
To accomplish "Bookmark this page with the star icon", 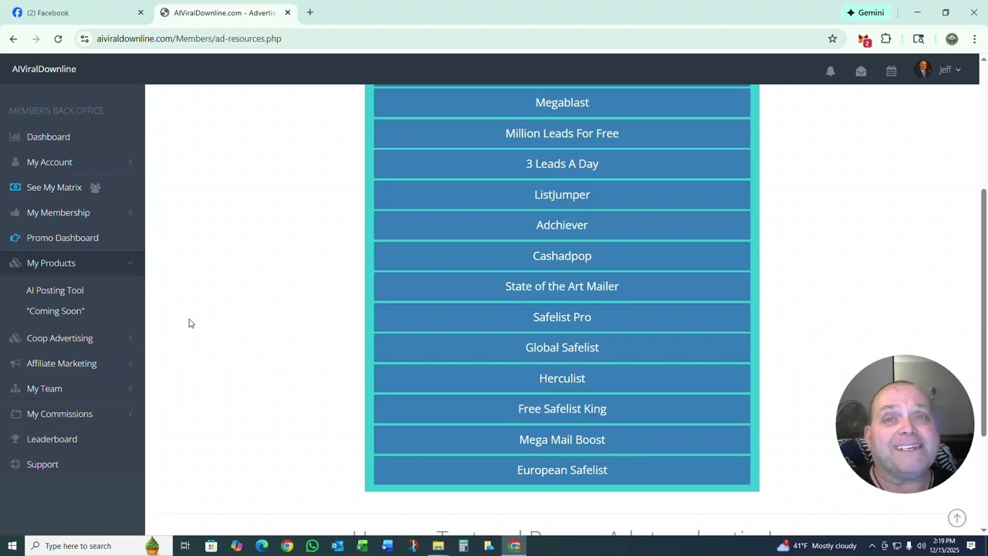I will pos(832,39).
